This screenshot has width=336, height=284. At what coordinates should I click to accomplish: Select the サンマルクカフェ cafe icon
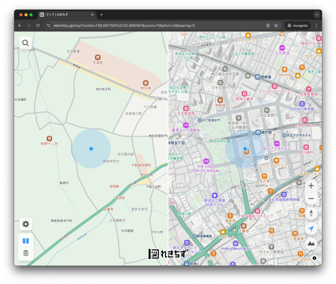(276, 160)
